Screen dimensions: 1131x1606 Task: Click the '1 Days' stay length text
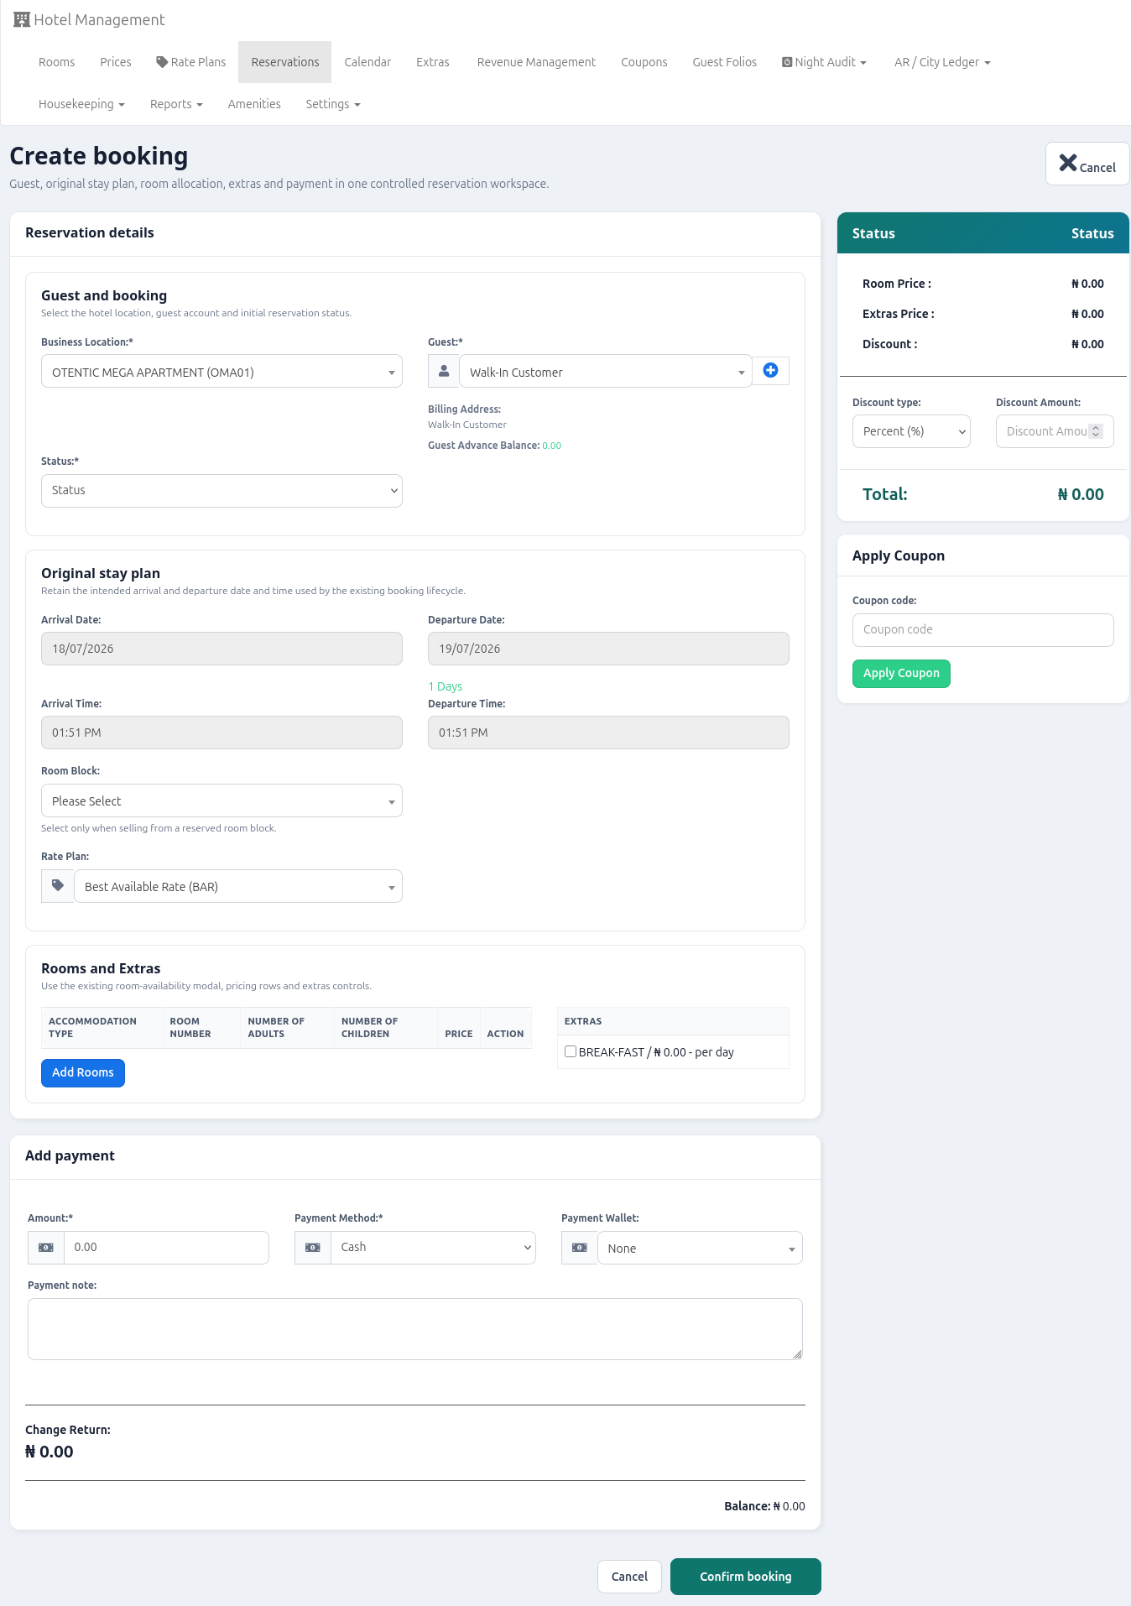click(446, 686)
